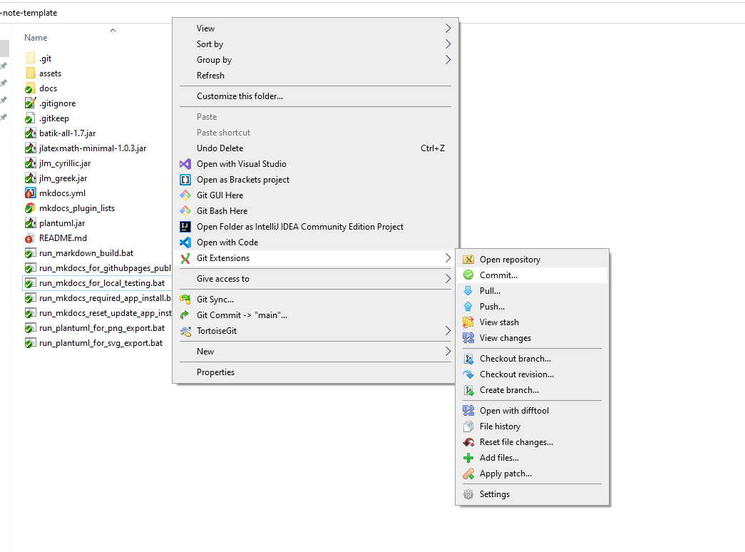This screenshot has width=745, height=552.
Task: Click the Settings gear icon
Action: click(468, 494)
